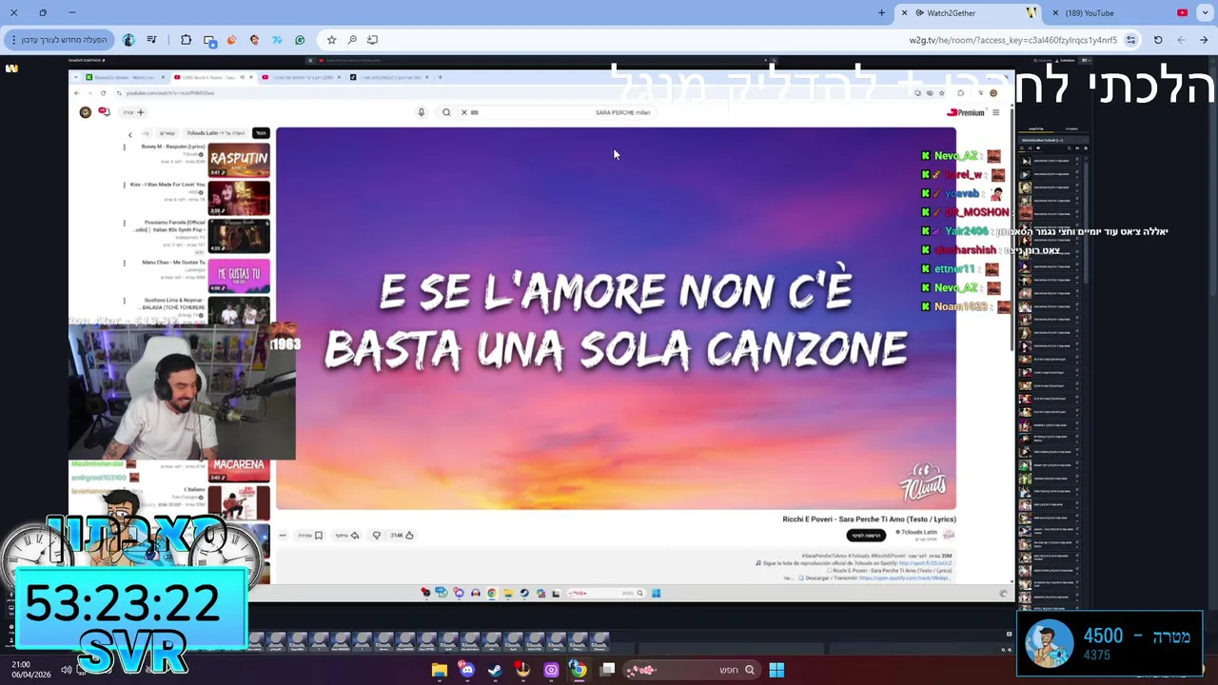The height and width of the screenshot is (685, 1218).
Task: Open Chrome from the taskbar
Action: [578, 670]
